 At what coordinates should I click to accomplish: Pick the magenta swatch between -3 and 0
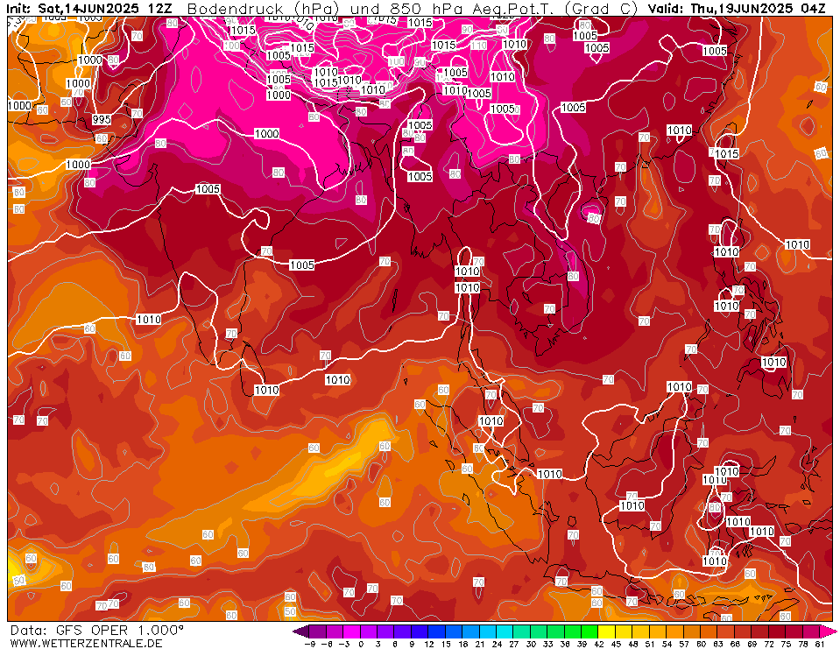(352, 631)
